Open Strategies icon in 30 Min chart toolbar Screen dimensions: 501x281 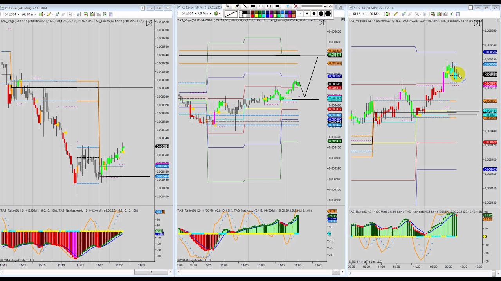click(445, 14)
